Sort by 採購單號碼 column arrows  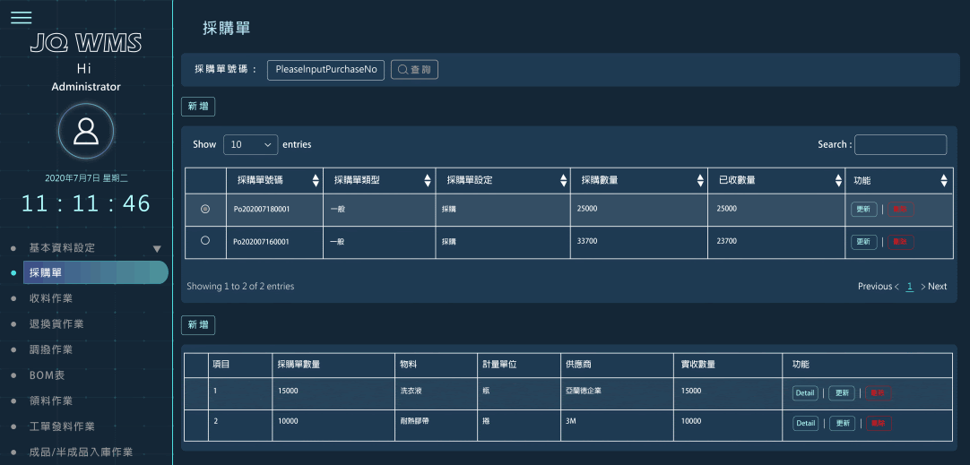(x=316, y=181)
